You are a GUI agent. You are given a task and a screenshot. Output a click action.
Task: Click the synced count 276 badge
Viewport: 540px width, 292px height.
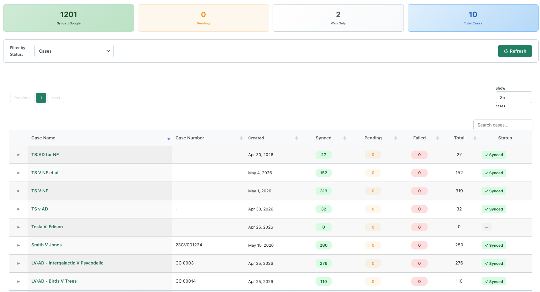pos(324,263)
